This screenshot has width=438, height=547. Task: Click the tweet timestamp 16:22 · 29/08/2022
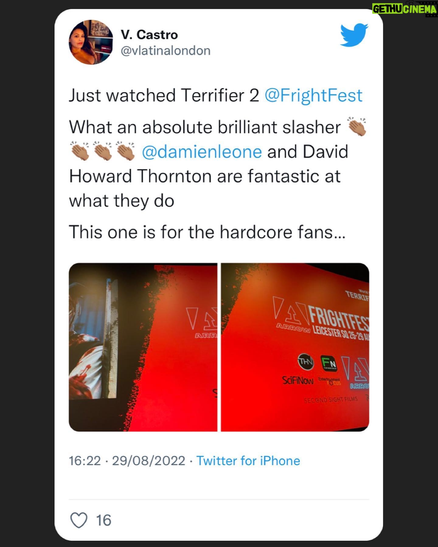127,461
